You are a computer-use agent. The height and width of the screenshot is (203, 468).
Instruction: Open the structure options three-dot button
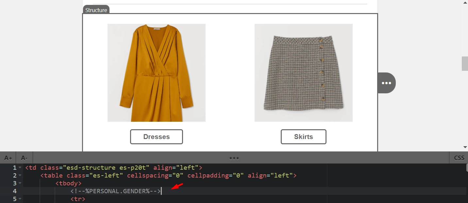(x=386, y=83)
